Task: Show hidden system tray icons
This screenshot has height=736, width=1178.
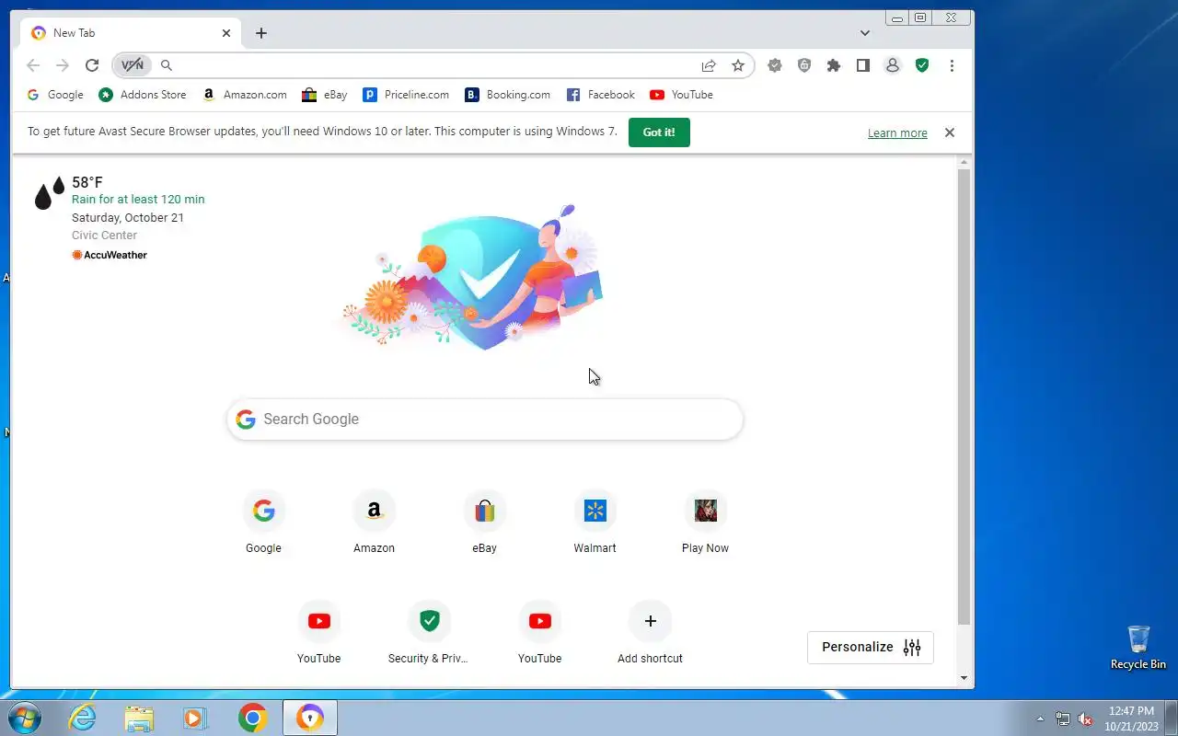Action: pyautogui.click(x=1041, y=719)
